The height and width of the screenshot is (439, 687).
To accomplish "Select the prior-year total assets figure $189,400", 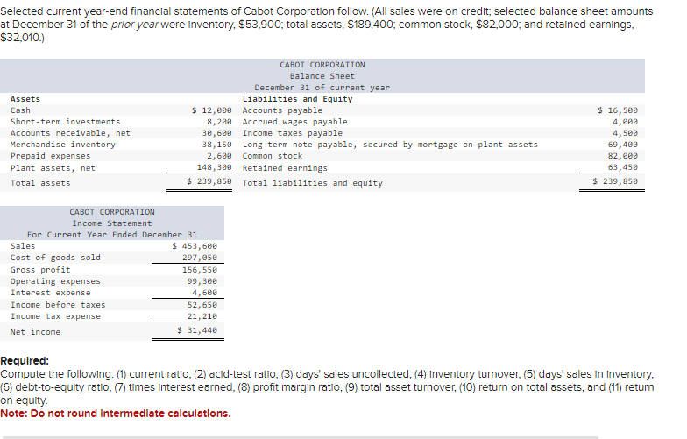I will (372, 25).
